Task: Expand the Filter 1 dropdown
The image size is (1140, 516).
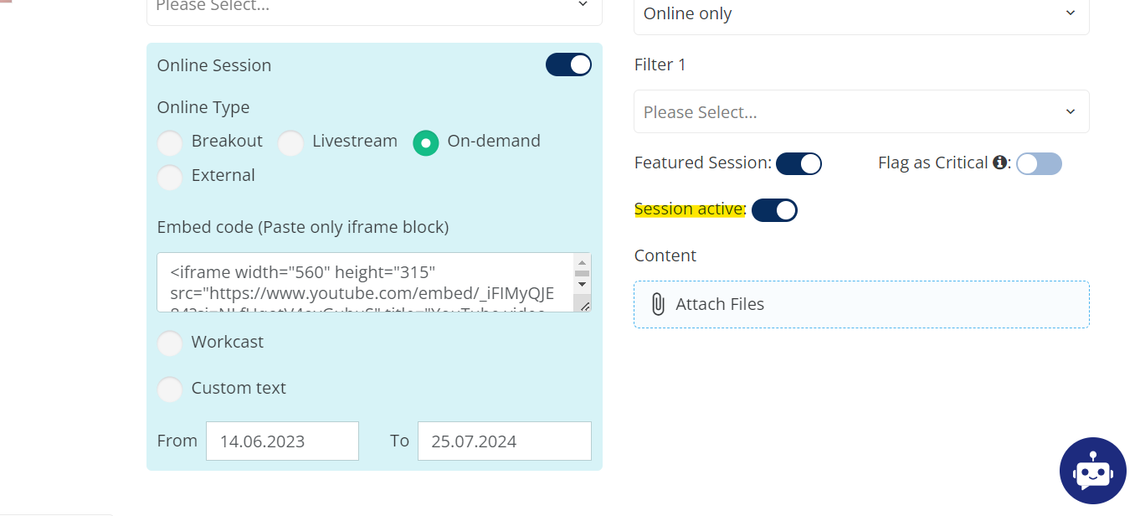Action: click(860, 111)
